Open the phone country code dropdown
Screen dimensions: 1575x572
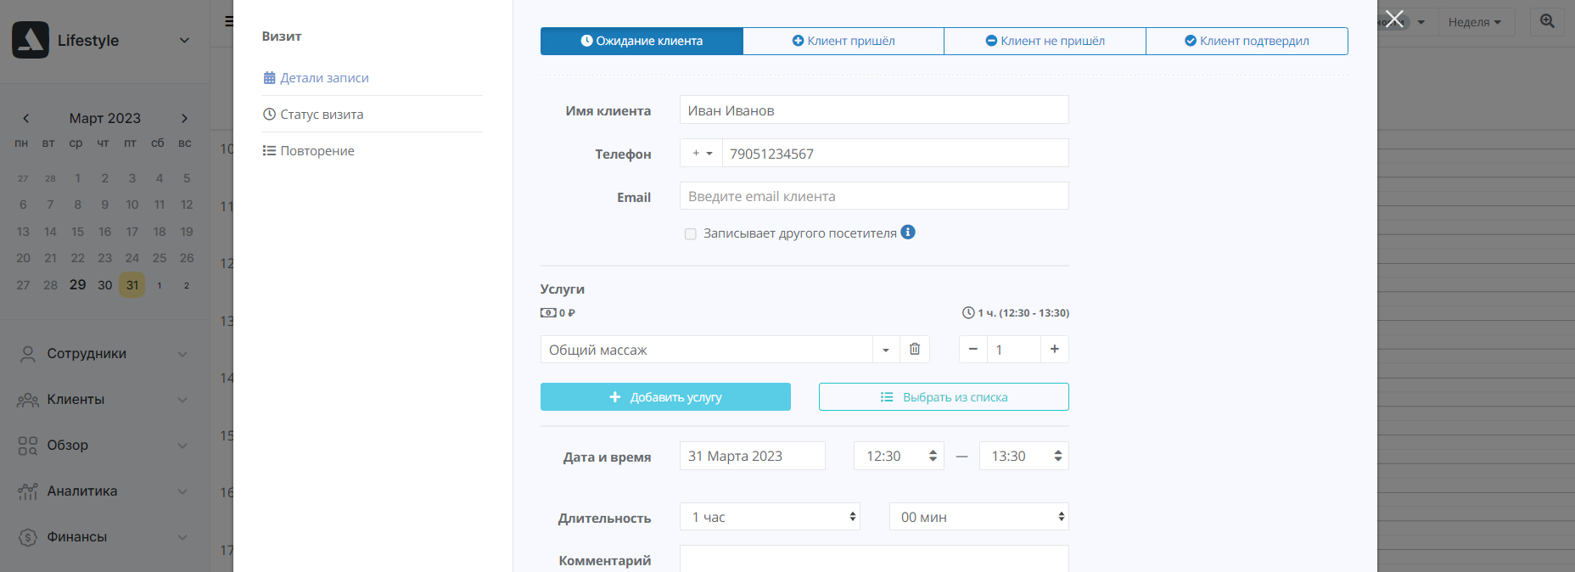(x=702, y=154)
